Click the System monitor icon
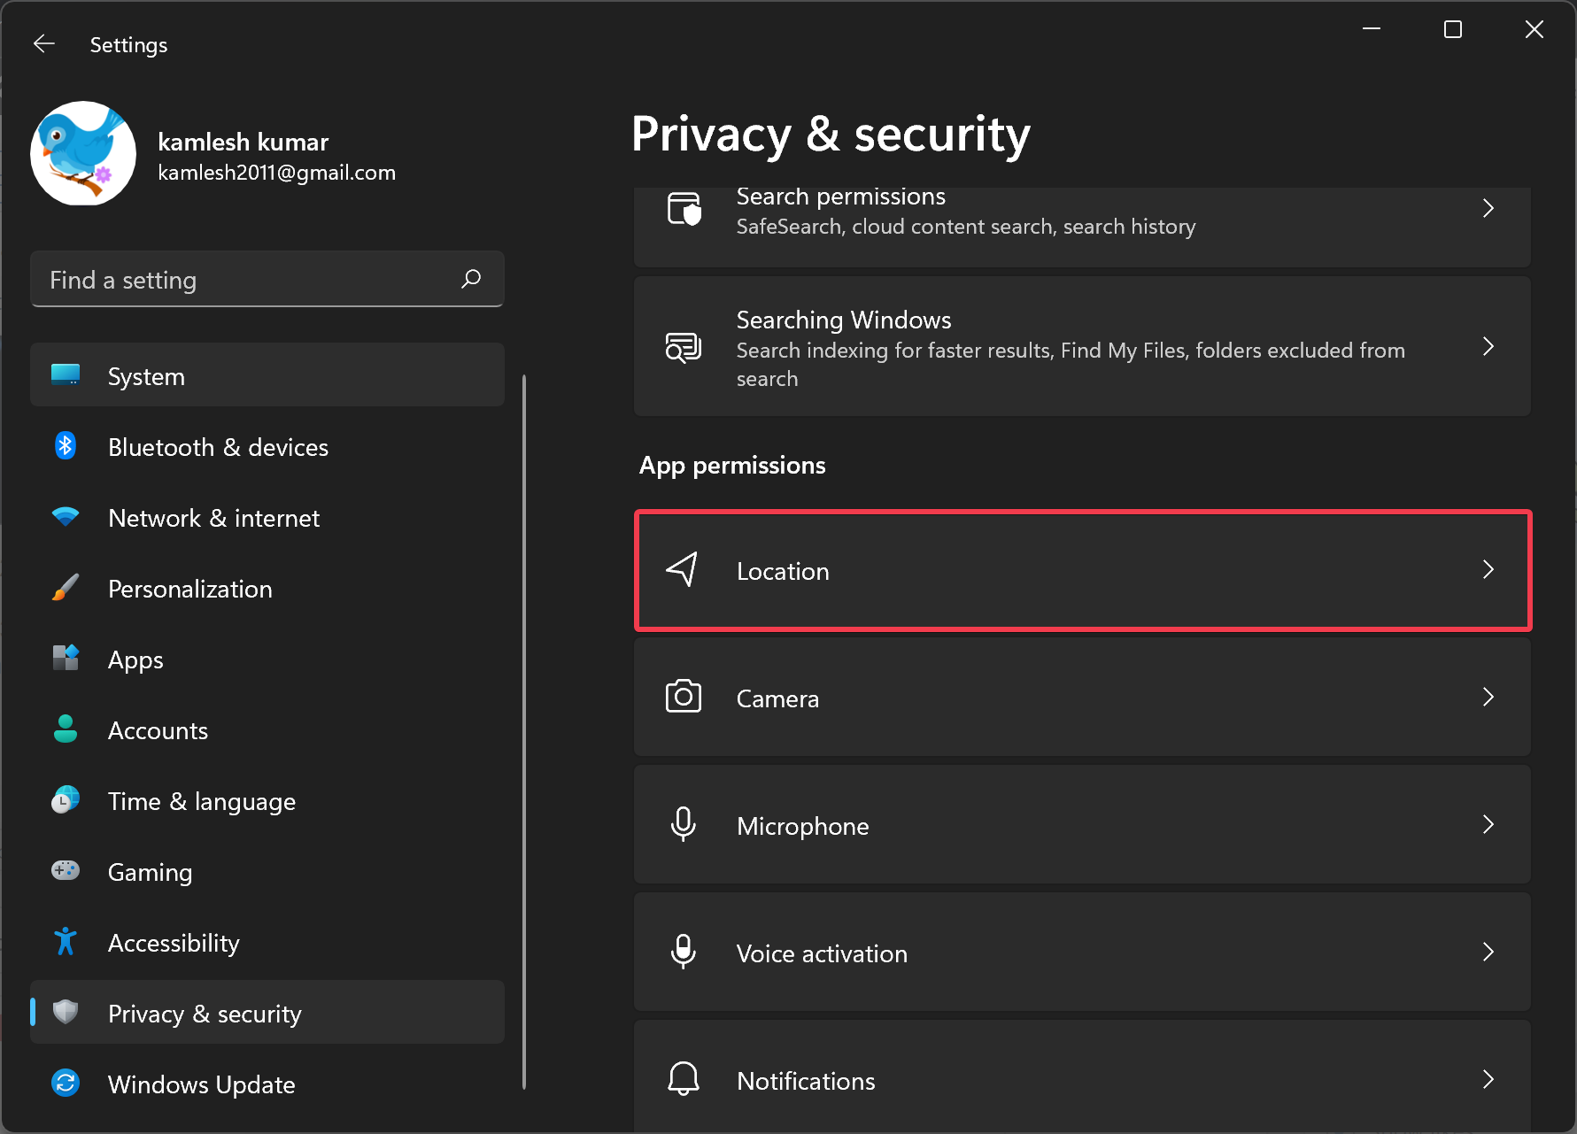The image size is (1577, 1134). point(66,375)
